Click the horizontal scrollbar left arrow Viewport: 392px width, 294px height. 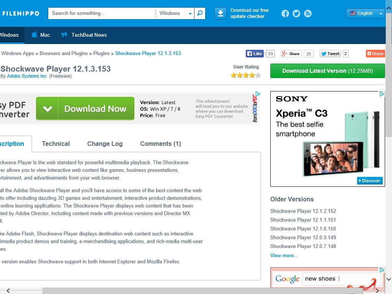tap(8, 291)
